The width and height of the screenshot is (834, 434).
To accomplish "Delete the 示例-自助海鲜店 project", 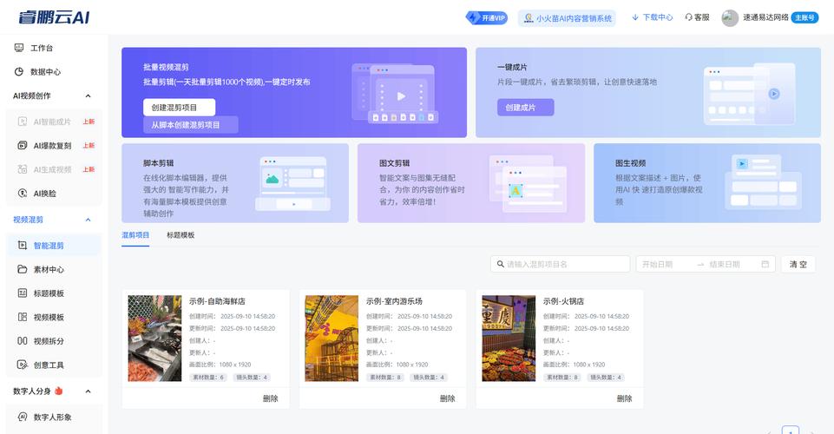I will (270, 398).
